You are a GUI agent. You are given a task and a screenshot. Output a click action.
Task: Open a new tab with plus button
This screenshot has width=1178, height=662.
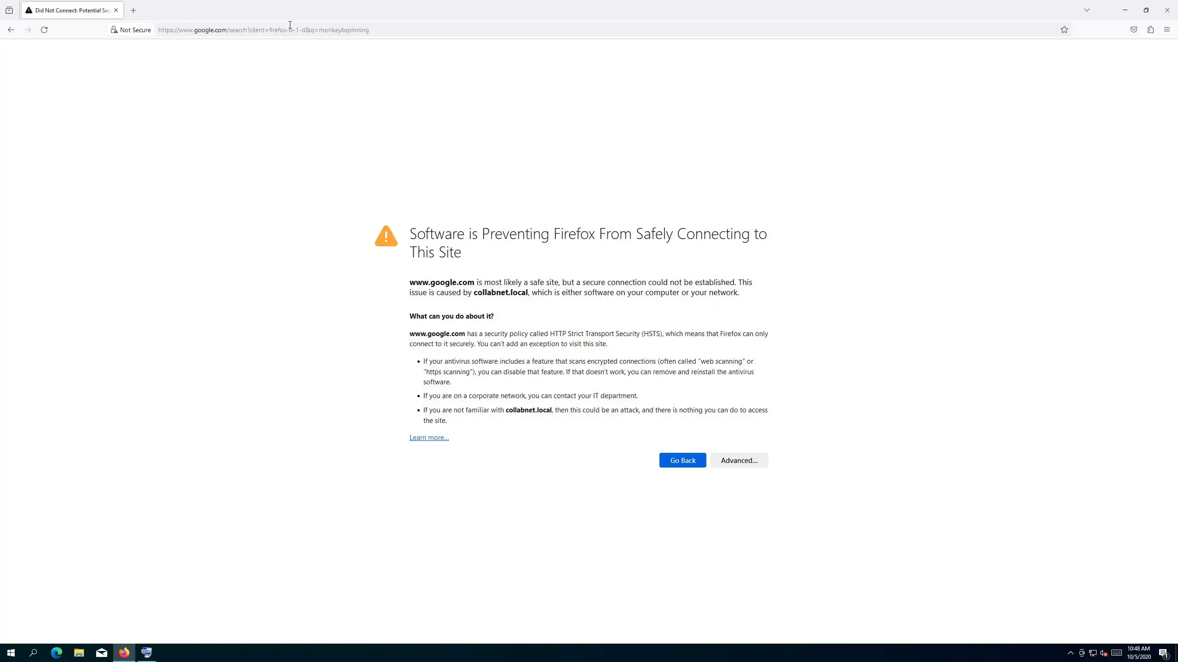pos(133,10)
